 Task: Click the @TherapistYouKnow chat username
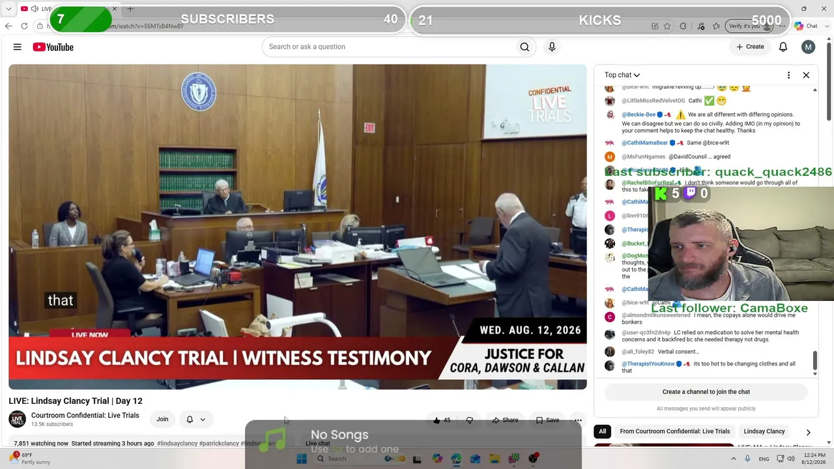(x=648, y=364)
